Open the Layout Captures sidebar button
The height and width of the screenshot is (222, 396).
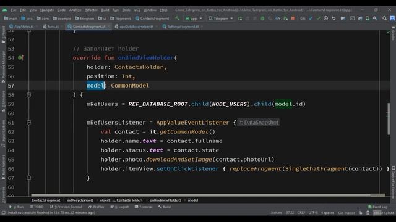click(x=3, y=133)
